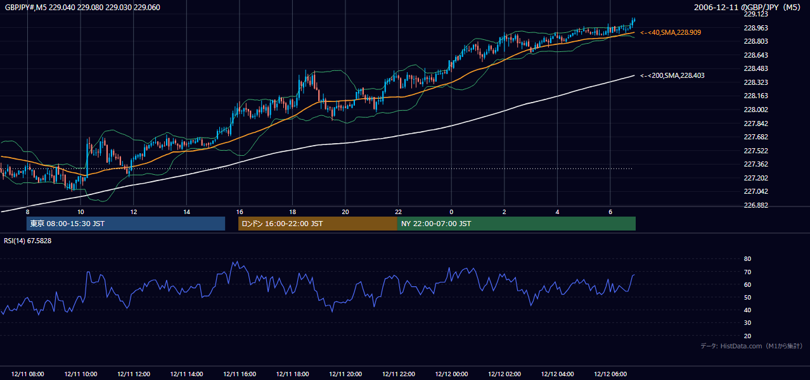Click price axis value 228.163
This screenshot has width=810, height=380.
click(x=755, y=96)
